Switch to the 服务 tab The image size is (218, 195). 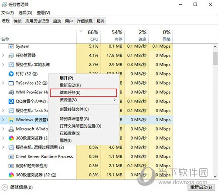pyautogui.click(x=100, y=21)
